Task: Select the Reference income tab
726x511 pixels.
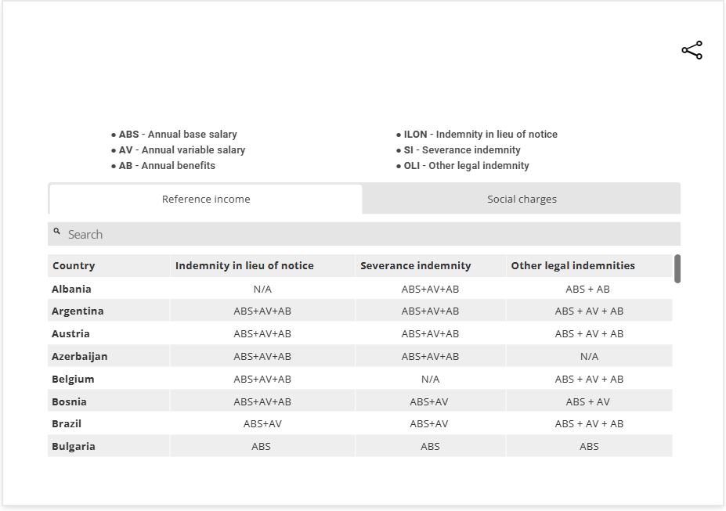Action: coord(206,199)
